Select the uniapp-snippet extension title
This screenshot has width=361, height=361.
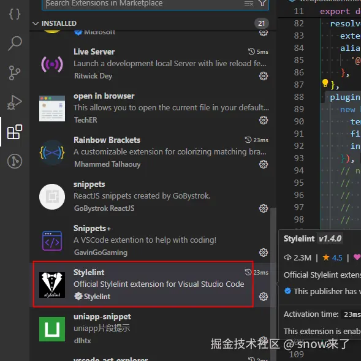pos(102,317)
